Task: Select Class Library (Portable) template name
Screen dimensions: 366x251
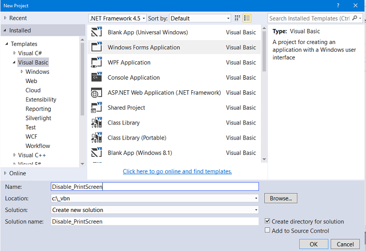Action: click(137, 138)
